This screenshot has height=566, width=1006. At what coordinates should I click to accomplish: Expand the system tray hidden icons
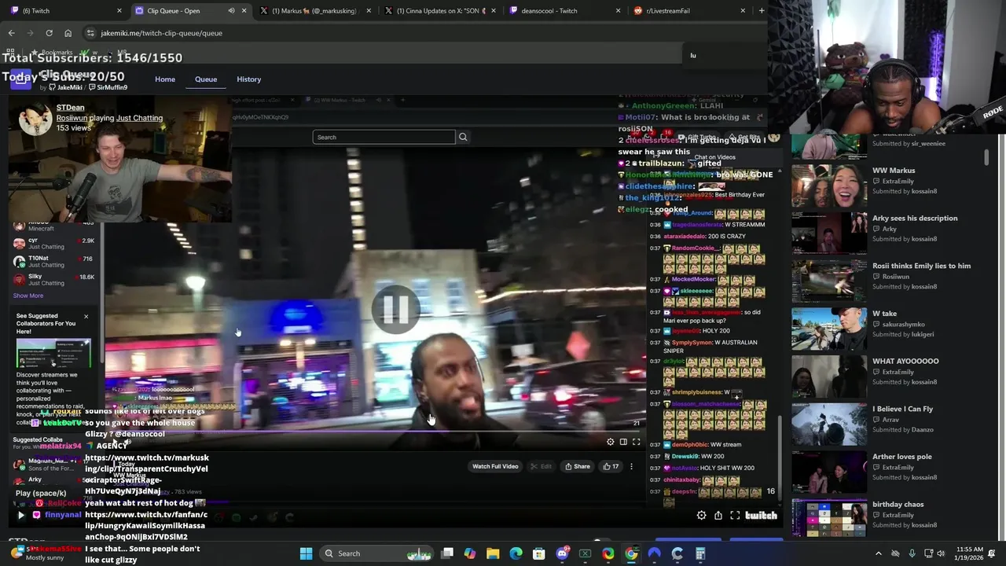pyautogui.click(x=879, y=553)
